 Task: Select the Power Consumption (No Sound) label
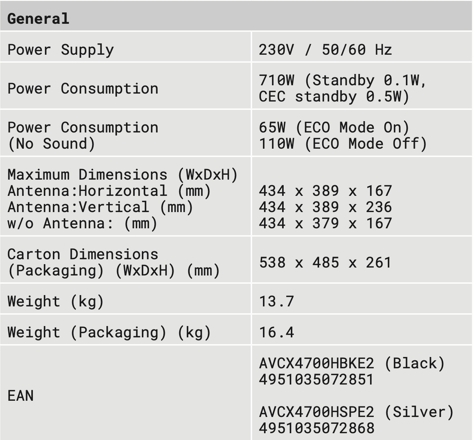[83, 135]
